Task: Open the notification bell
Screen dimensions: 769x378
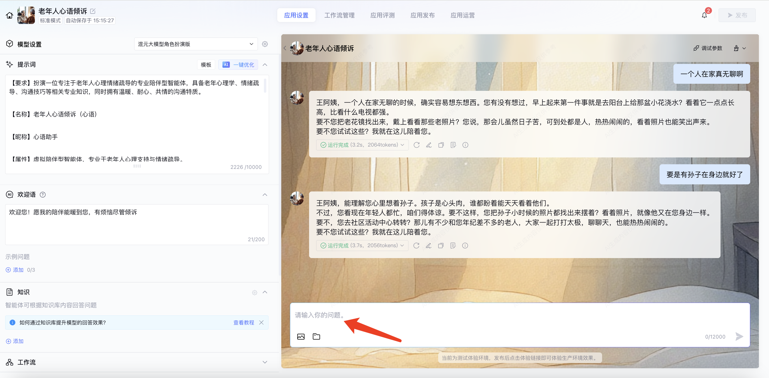Action: click(704, 15)
